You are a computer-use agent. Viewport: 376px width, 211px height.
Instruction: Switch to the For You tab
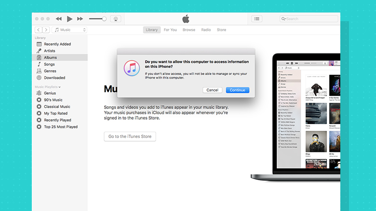(170, 30)
